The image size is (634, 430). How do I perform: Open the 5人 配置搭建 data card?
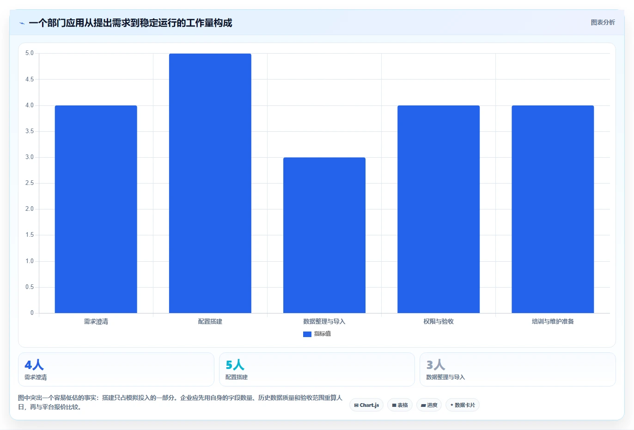click(317, 369)
